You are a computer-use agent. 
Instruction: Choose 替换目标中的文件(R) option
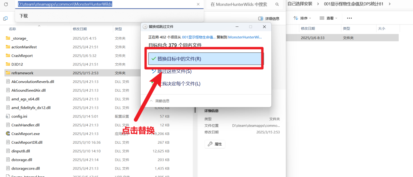pos(205,59)
